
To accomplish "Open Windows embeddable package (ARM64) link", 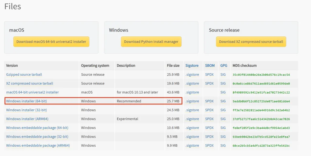I will pyautogui.click(x=38, y=145).
